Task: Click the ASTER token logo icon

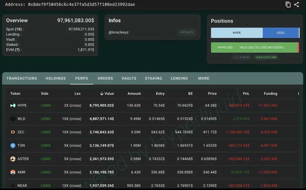Action: click(13, 159)
